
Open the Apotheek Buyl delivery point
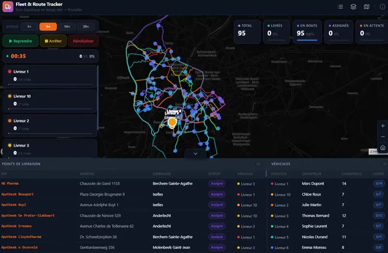coord(13,205)
